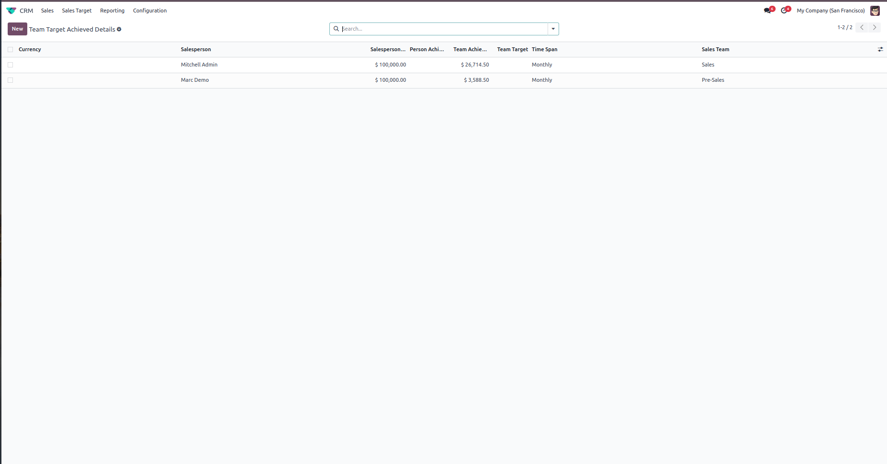Click Mitchell Admin's $ 100,000.00 target

point(390,65)
